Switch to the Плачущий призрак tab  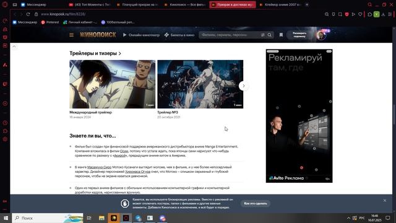pyautogui.click(x=137, y=4)
